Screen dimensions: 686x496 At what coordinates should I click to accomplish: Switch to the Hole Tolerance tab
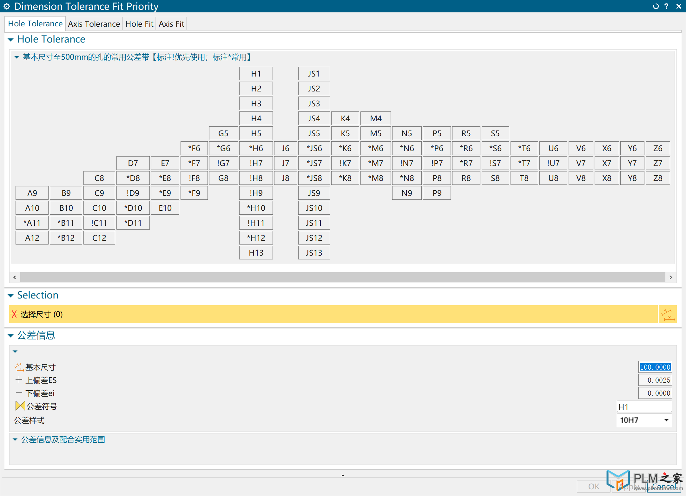click(35, 23)
